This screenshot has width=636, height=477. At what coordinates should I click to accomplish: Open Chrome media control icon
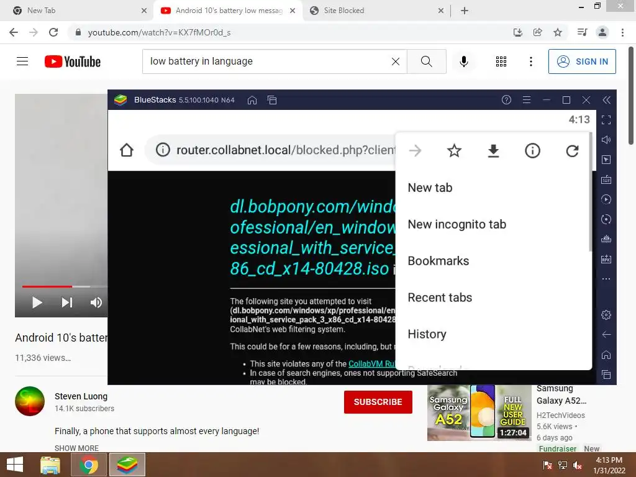(x=582, y=32)
